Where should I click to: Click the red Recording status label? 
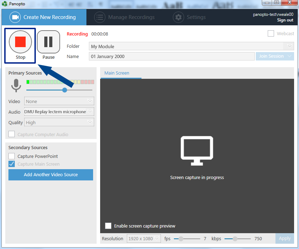pyautogui.click(x=77, y=34)
